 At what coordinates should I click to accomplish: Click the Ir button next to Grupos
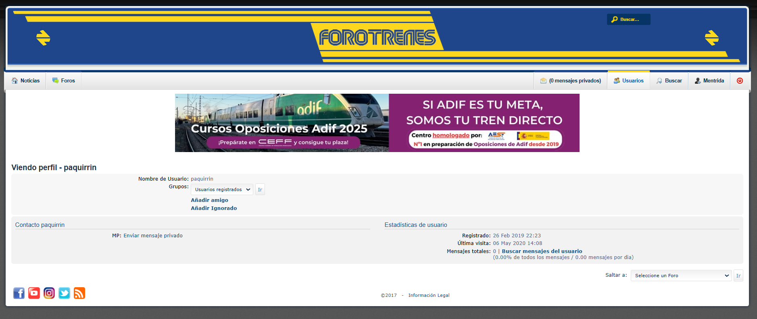pyautogui.click(x=260, y=189)
